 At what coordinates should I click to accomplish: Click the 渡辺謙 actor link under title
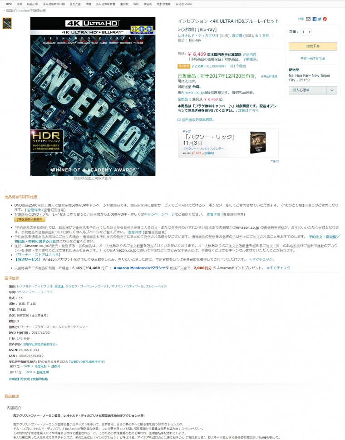(x=237, y=35)
